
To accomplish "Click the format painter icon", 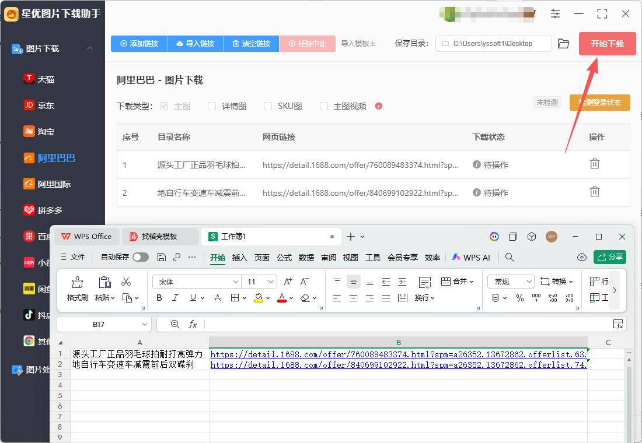I will (x=77, y=283).
